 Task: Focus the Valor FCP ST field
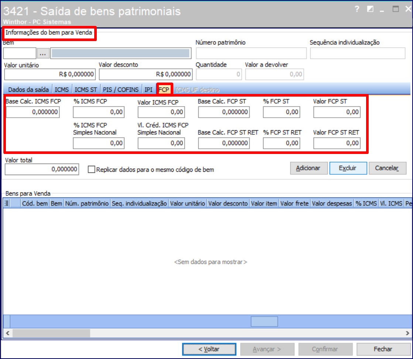click(x=337, y=112)
